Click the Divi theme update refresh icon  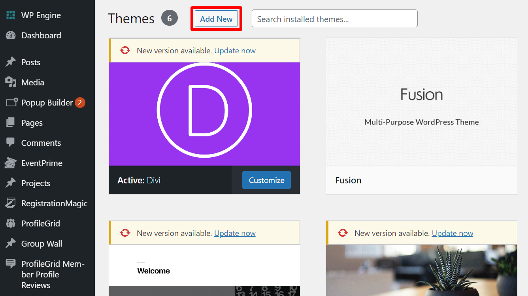pyautogui.click(x=125, y=51)
